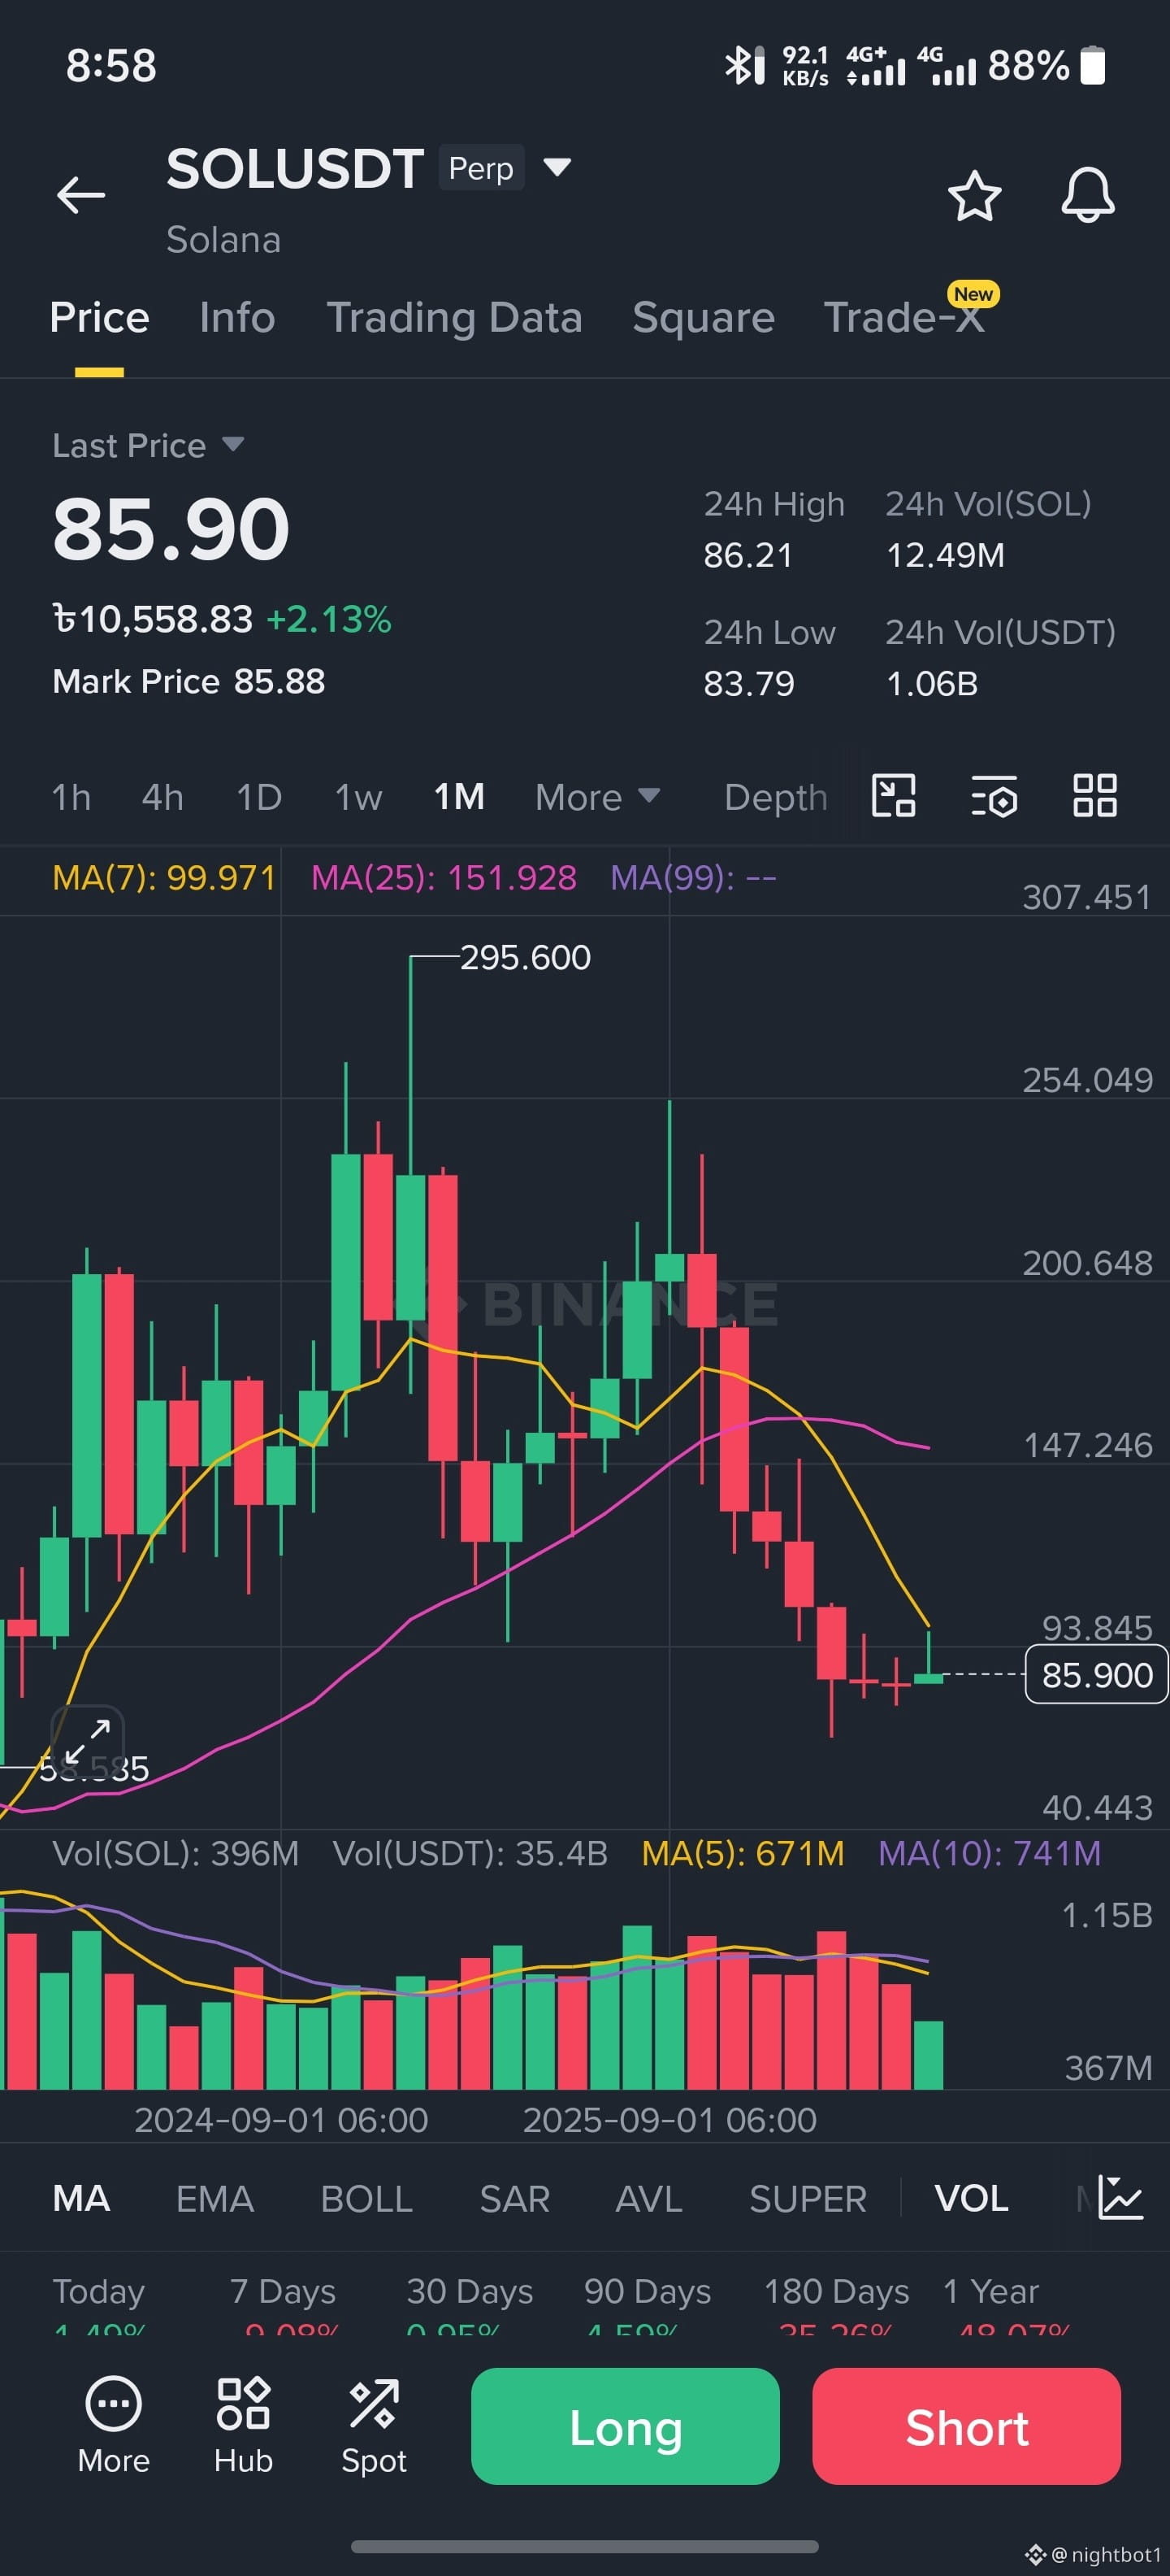Toggle SAR indicator
The height and width of the screenshot is (2576, 1170).
[x=514, y=2198]
